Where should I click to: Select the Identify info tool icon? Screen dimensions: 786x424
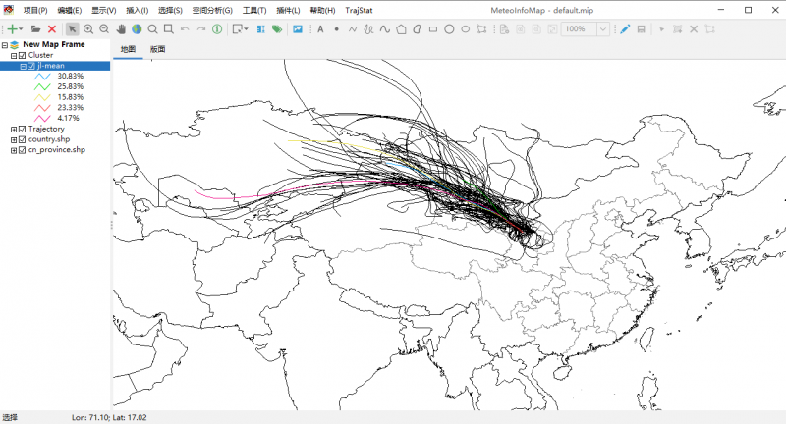pyautogui.click(x=217, y=29)
